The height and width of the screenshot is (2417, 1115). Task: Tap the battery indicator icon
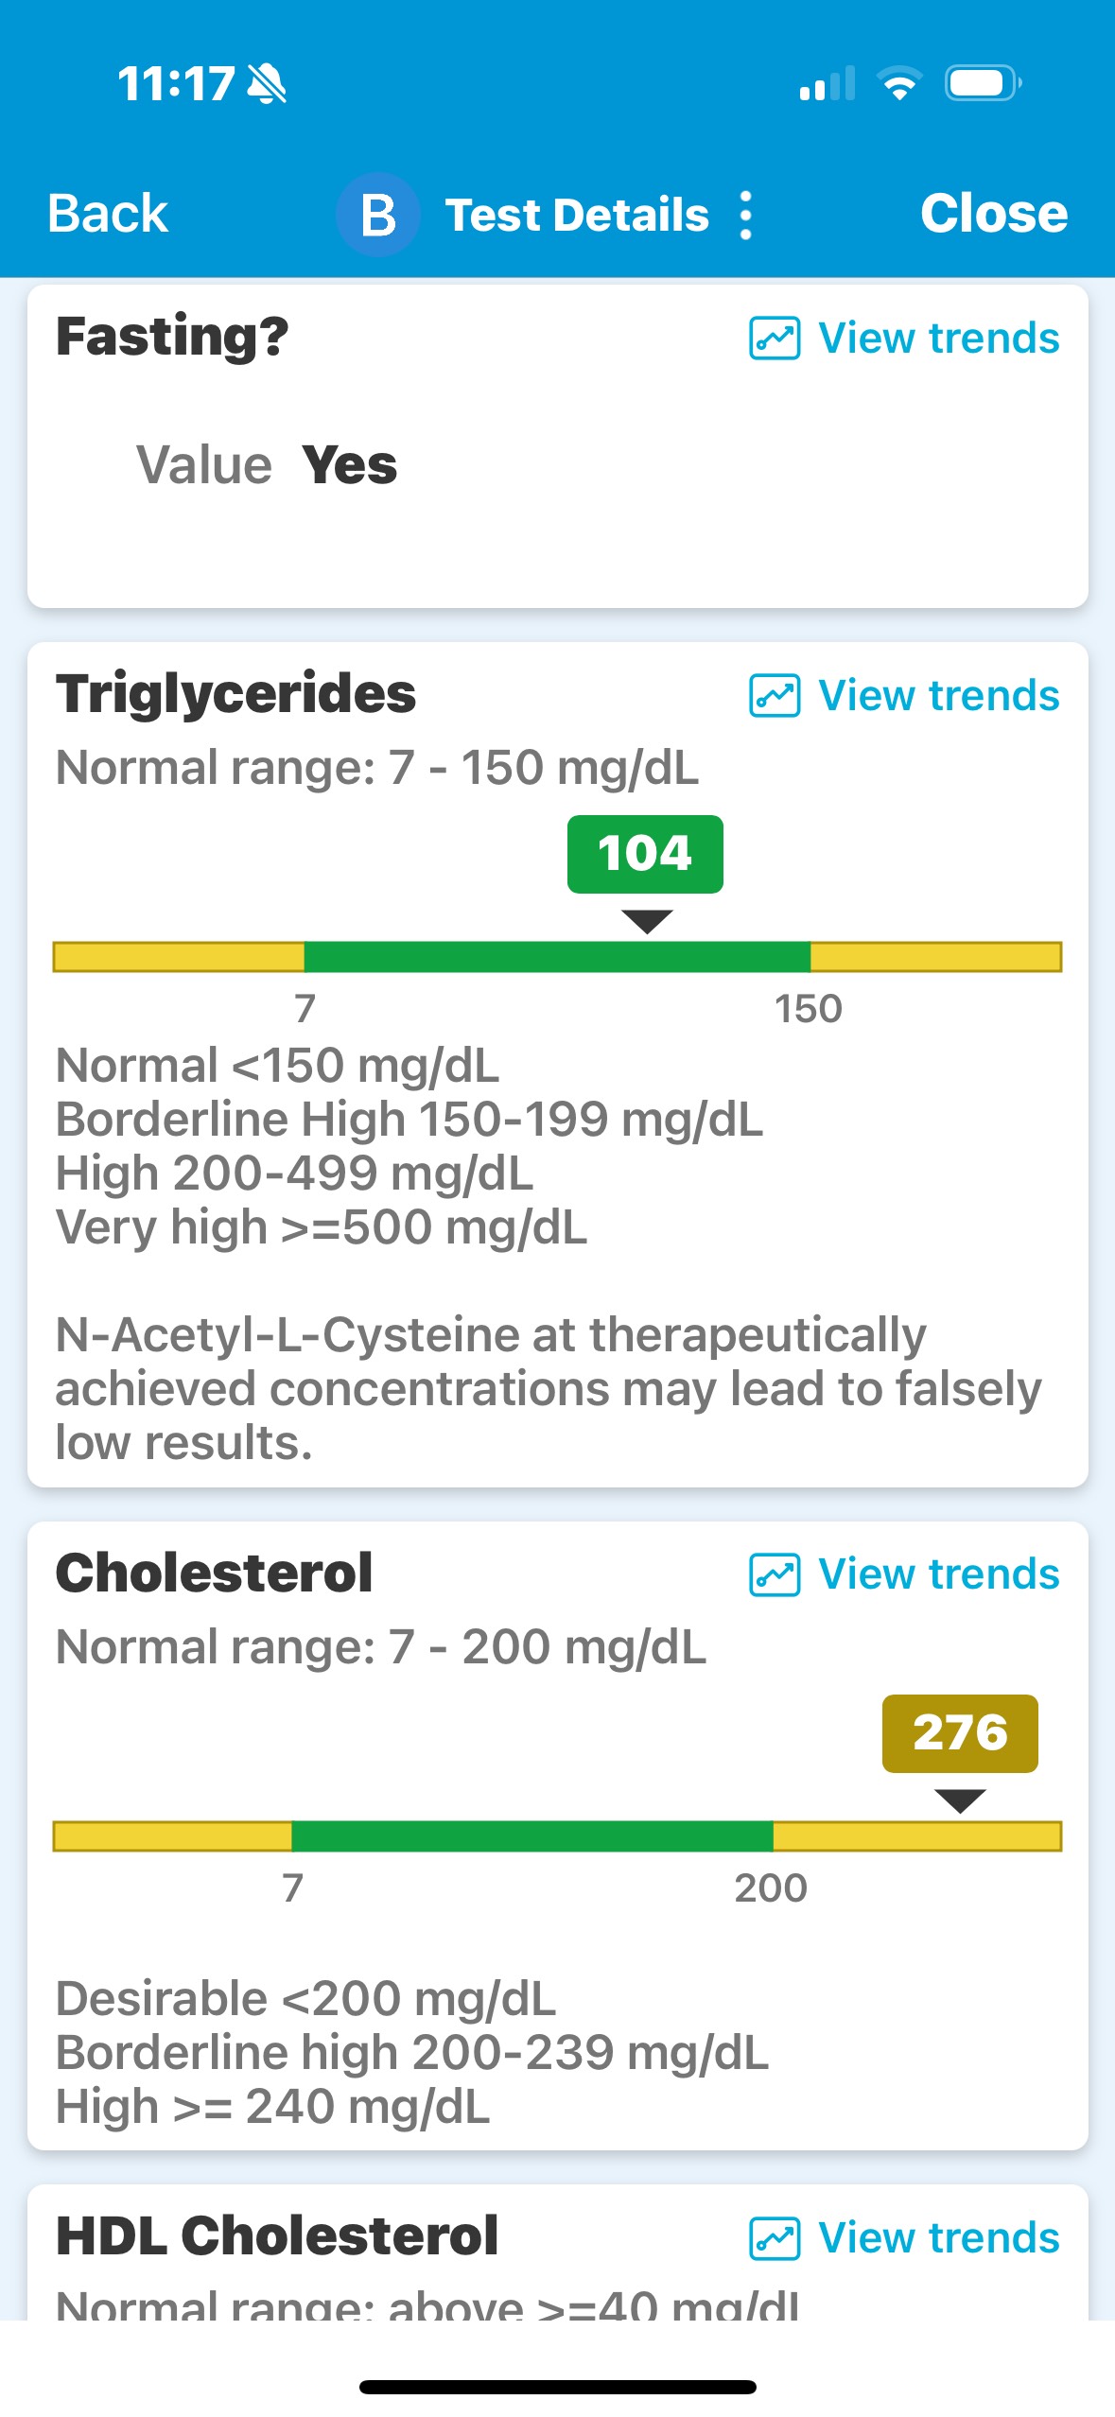coord(982,83)
